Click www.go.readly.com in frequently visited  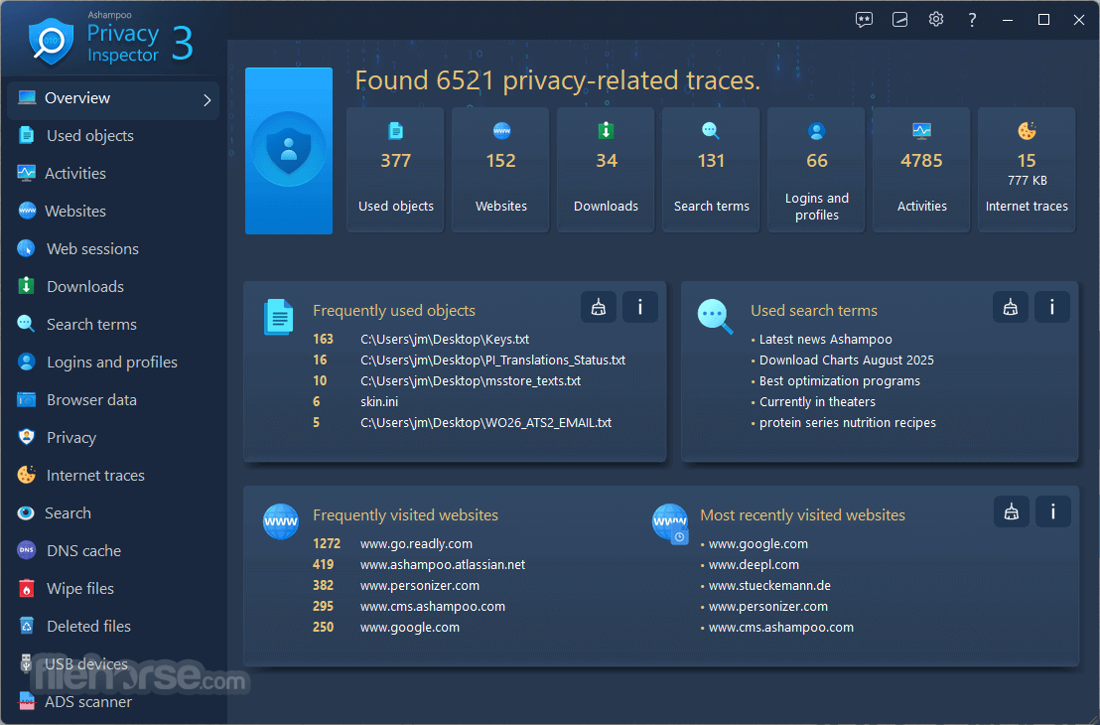click(x=416, y=544)
